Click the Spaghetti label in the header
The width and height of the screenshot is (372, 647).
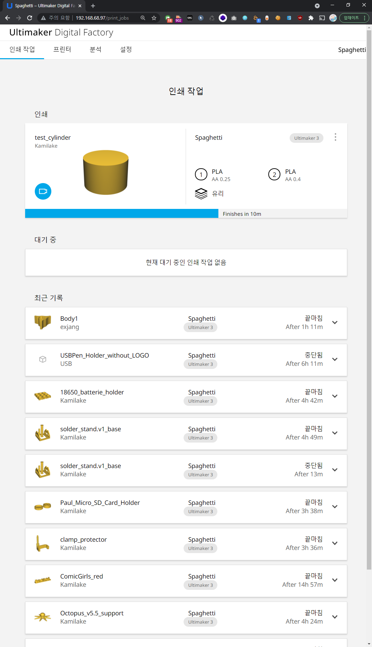click(x=352, y=50)
